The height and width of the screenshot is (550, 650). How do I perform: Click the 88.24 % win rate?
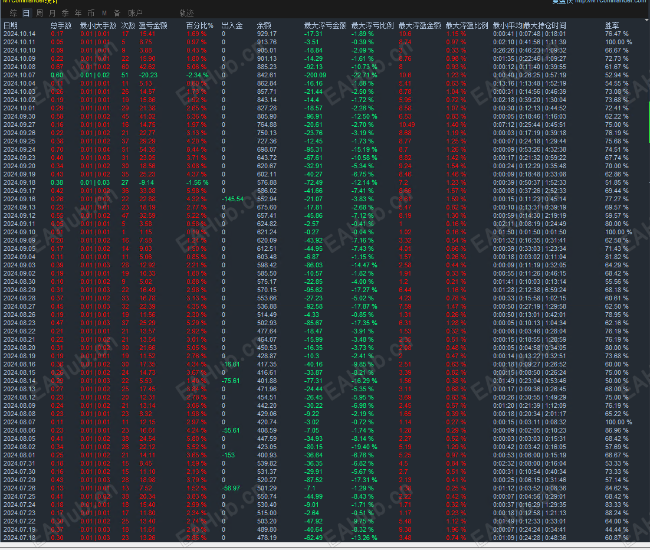tap(616, 513)
